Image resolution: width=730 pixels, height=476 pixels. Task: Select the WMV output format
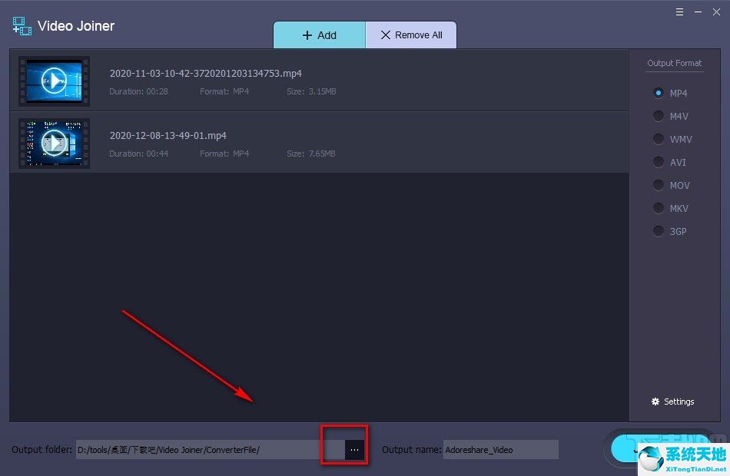click(659, 139)
